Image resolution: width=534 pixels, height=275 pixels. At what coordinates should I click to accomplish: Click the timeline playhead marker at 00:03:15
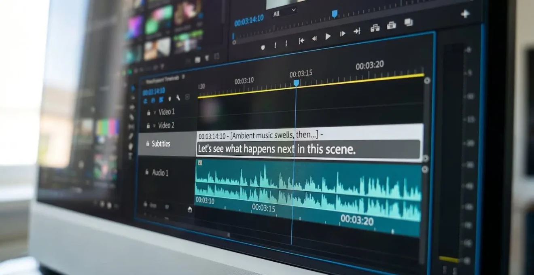pos(296,83)
